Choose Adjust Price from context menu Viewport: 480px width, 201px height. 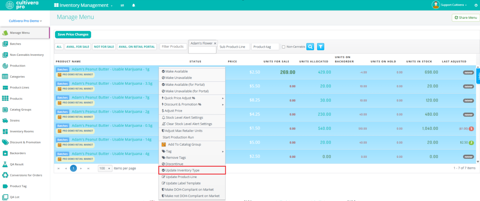point(174,111)
